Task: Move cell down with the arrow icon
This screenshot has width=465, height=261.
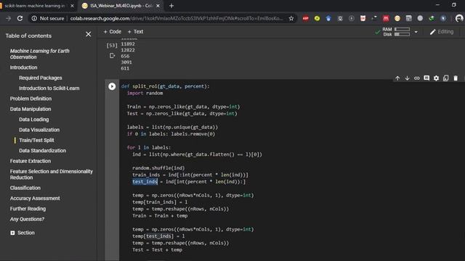Action: coord(407,78)
